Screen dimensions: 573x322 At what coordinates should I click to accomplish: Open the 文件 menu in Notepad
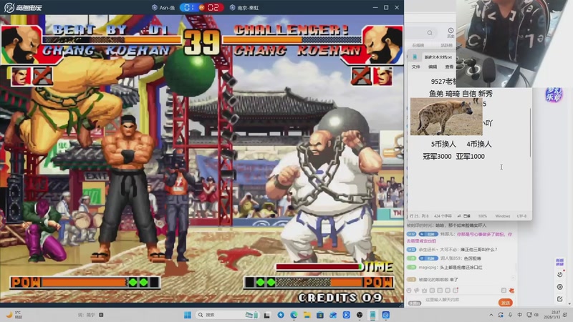(x=416, y=67)
